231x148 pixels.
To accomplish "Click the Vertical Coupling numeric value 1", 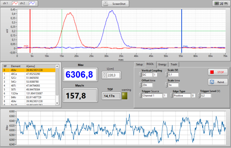I will pyautogui.click(x=155, y=75).
